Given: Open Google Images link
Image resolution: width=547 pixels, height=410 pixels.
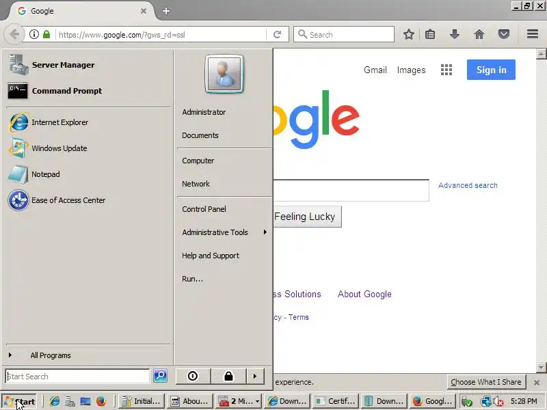Looking at the screenshot, I should (412, 70).
